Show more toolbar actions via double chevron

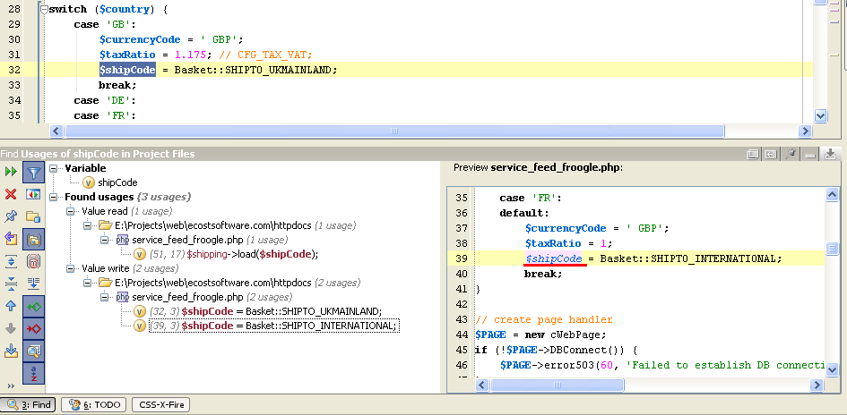[10, 385]
